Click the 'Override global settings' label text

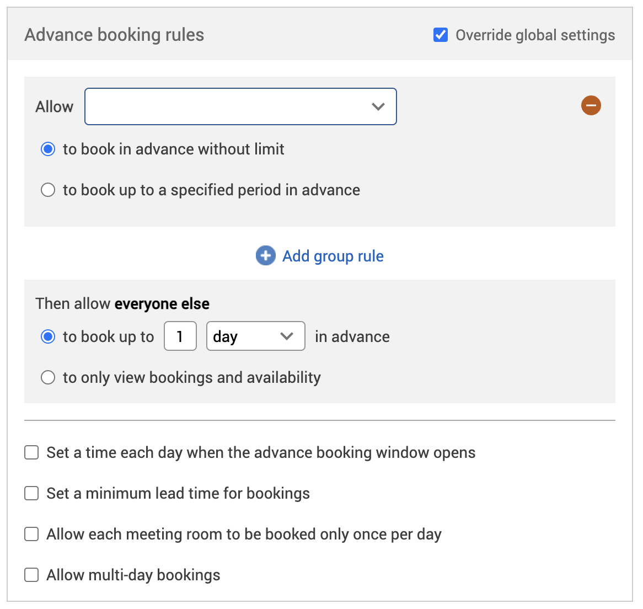[535, 35]
